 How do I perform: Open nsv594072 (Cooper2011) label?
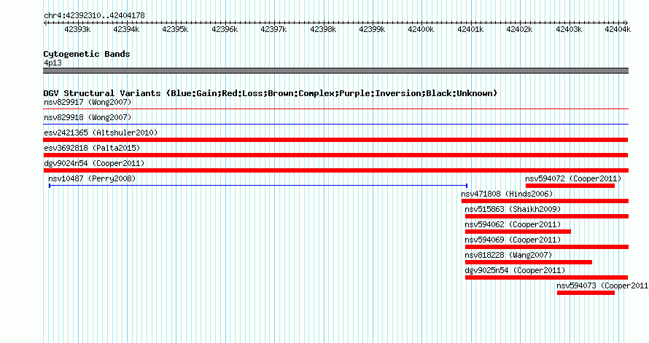pyautogui.click(x=573, y=178)
